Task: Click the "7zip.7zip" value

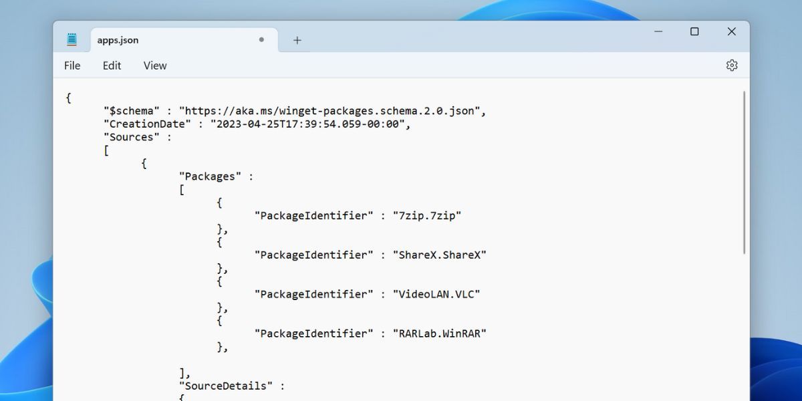Action: tap(427, 216)
